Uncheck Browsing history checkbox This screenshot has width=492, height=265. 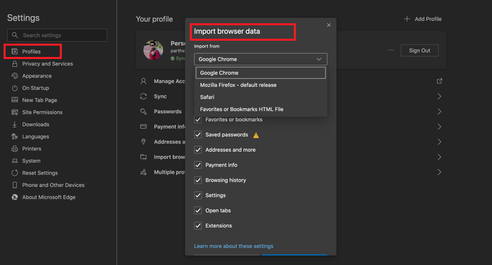coord(198,180)
